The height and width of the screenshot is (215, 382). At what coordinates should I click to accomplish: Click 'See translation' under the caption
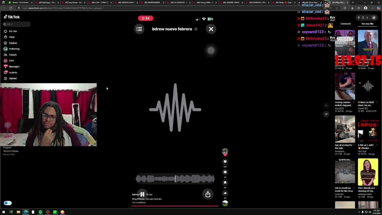(x=139, y=202)
